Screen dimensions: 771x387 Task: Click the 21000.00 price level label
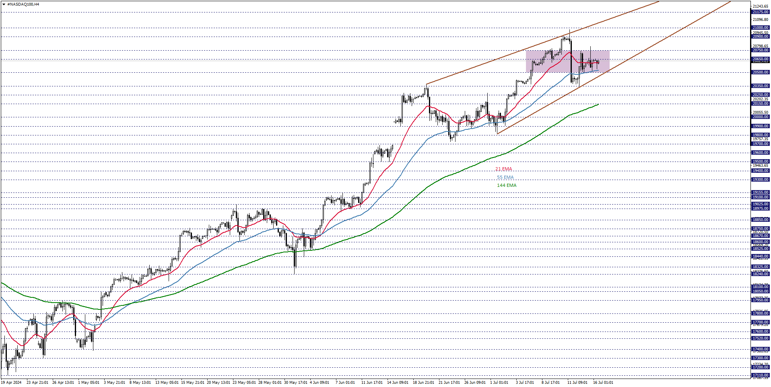tap(761, 28)
